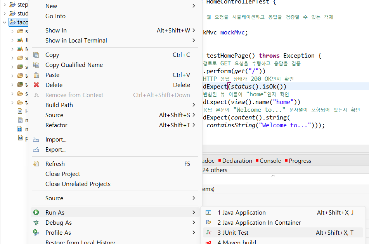
Task: Click the '.perform(get("/"))' line
Action: 234,71
